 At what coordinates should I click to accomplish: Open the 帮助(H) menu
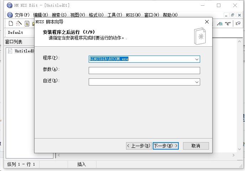tap(170, 15)
